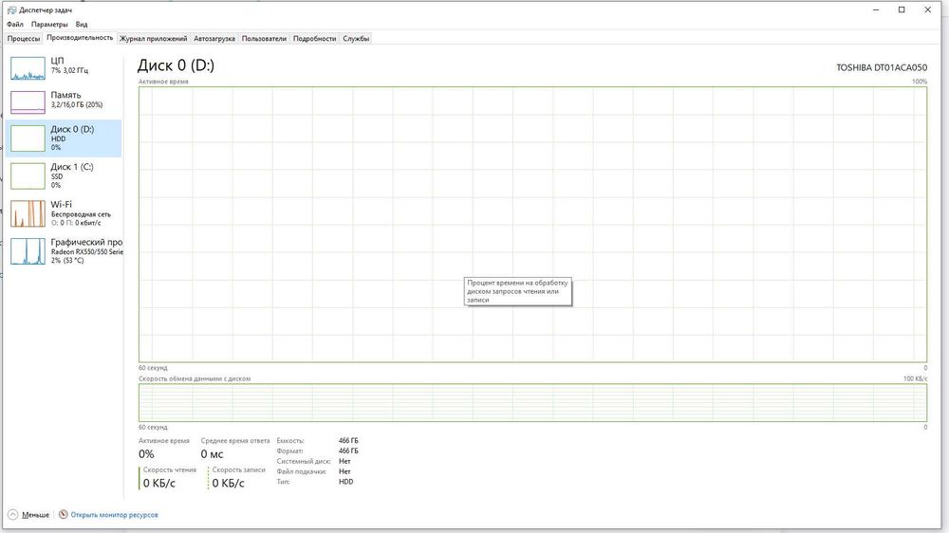Select the Wi-Fi network graph entry
The height and width of the screenshot is (533, 949).
64,213
